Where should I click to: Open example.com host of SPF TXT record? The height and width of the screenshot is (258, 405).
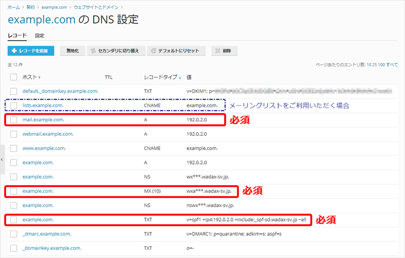[x=38, y=220]
